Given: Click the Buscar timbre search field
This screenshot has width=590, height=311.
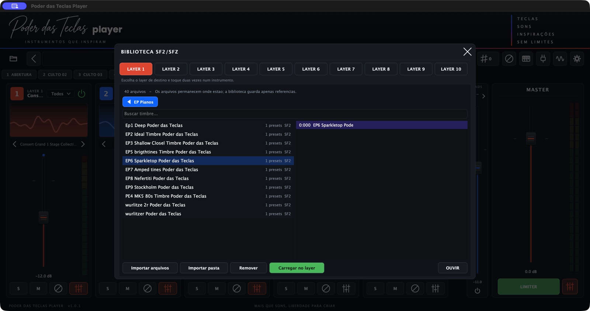Looking at the screenshot, I should point(295,114).
